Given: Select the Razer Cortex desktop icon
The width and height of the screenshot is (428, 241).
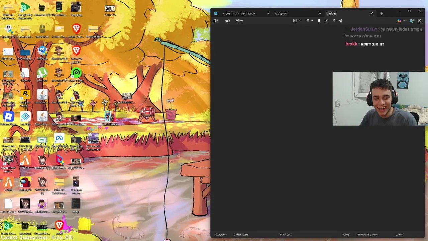Looking at the screenshot, I should coord(76,75).
